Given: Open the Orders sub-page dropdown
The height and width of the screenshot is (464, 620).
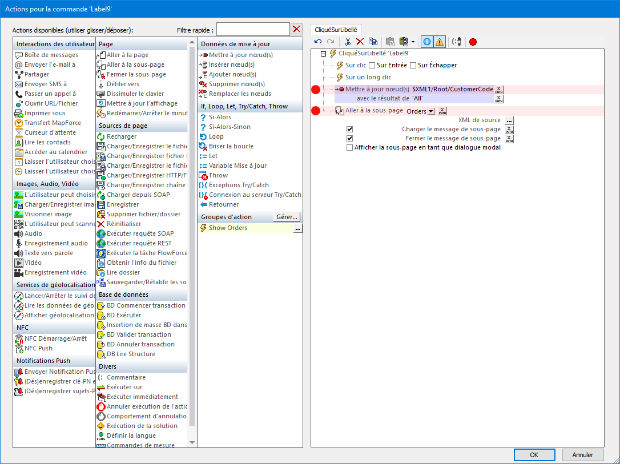Looking at the screenshot, I should tap(430, 111).
